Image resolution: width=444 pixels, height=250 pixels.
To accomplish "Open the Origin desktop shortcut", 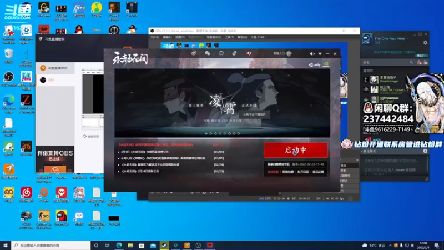I will 44,194.
